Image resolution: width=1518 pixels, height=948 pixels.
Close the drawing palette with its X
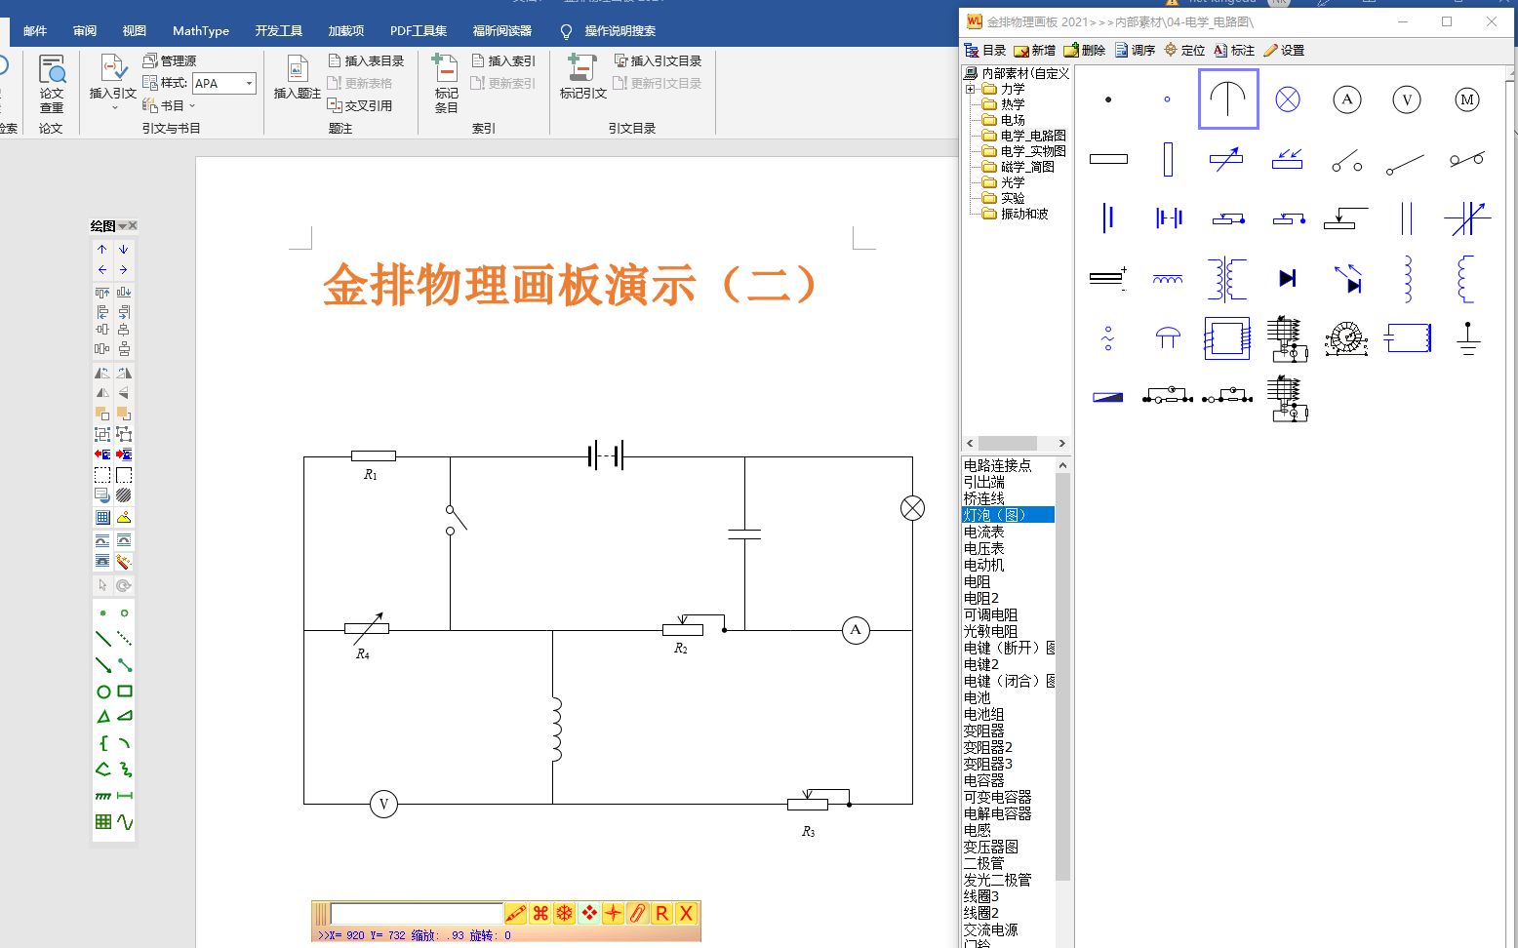click(133, 225)
